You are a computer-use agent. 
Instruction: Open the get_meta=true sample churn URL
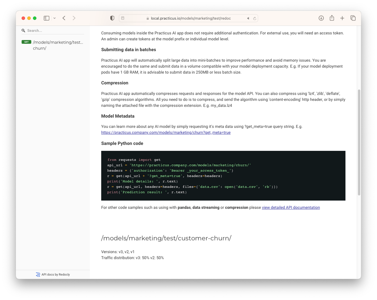click(166, 132)
